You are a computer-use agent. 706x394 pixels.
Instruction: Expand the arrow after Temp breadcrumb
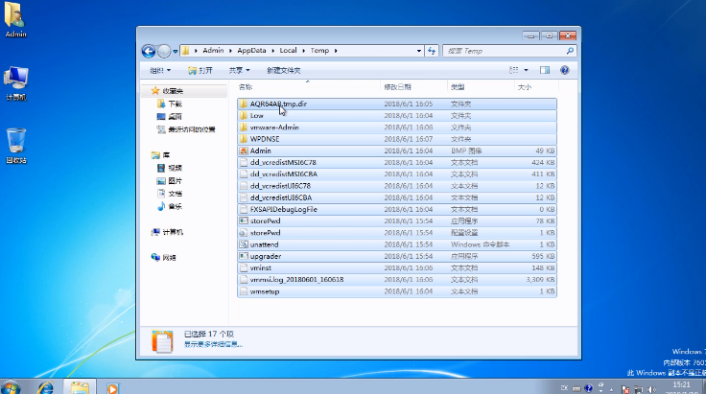click(x=336, y=51)
